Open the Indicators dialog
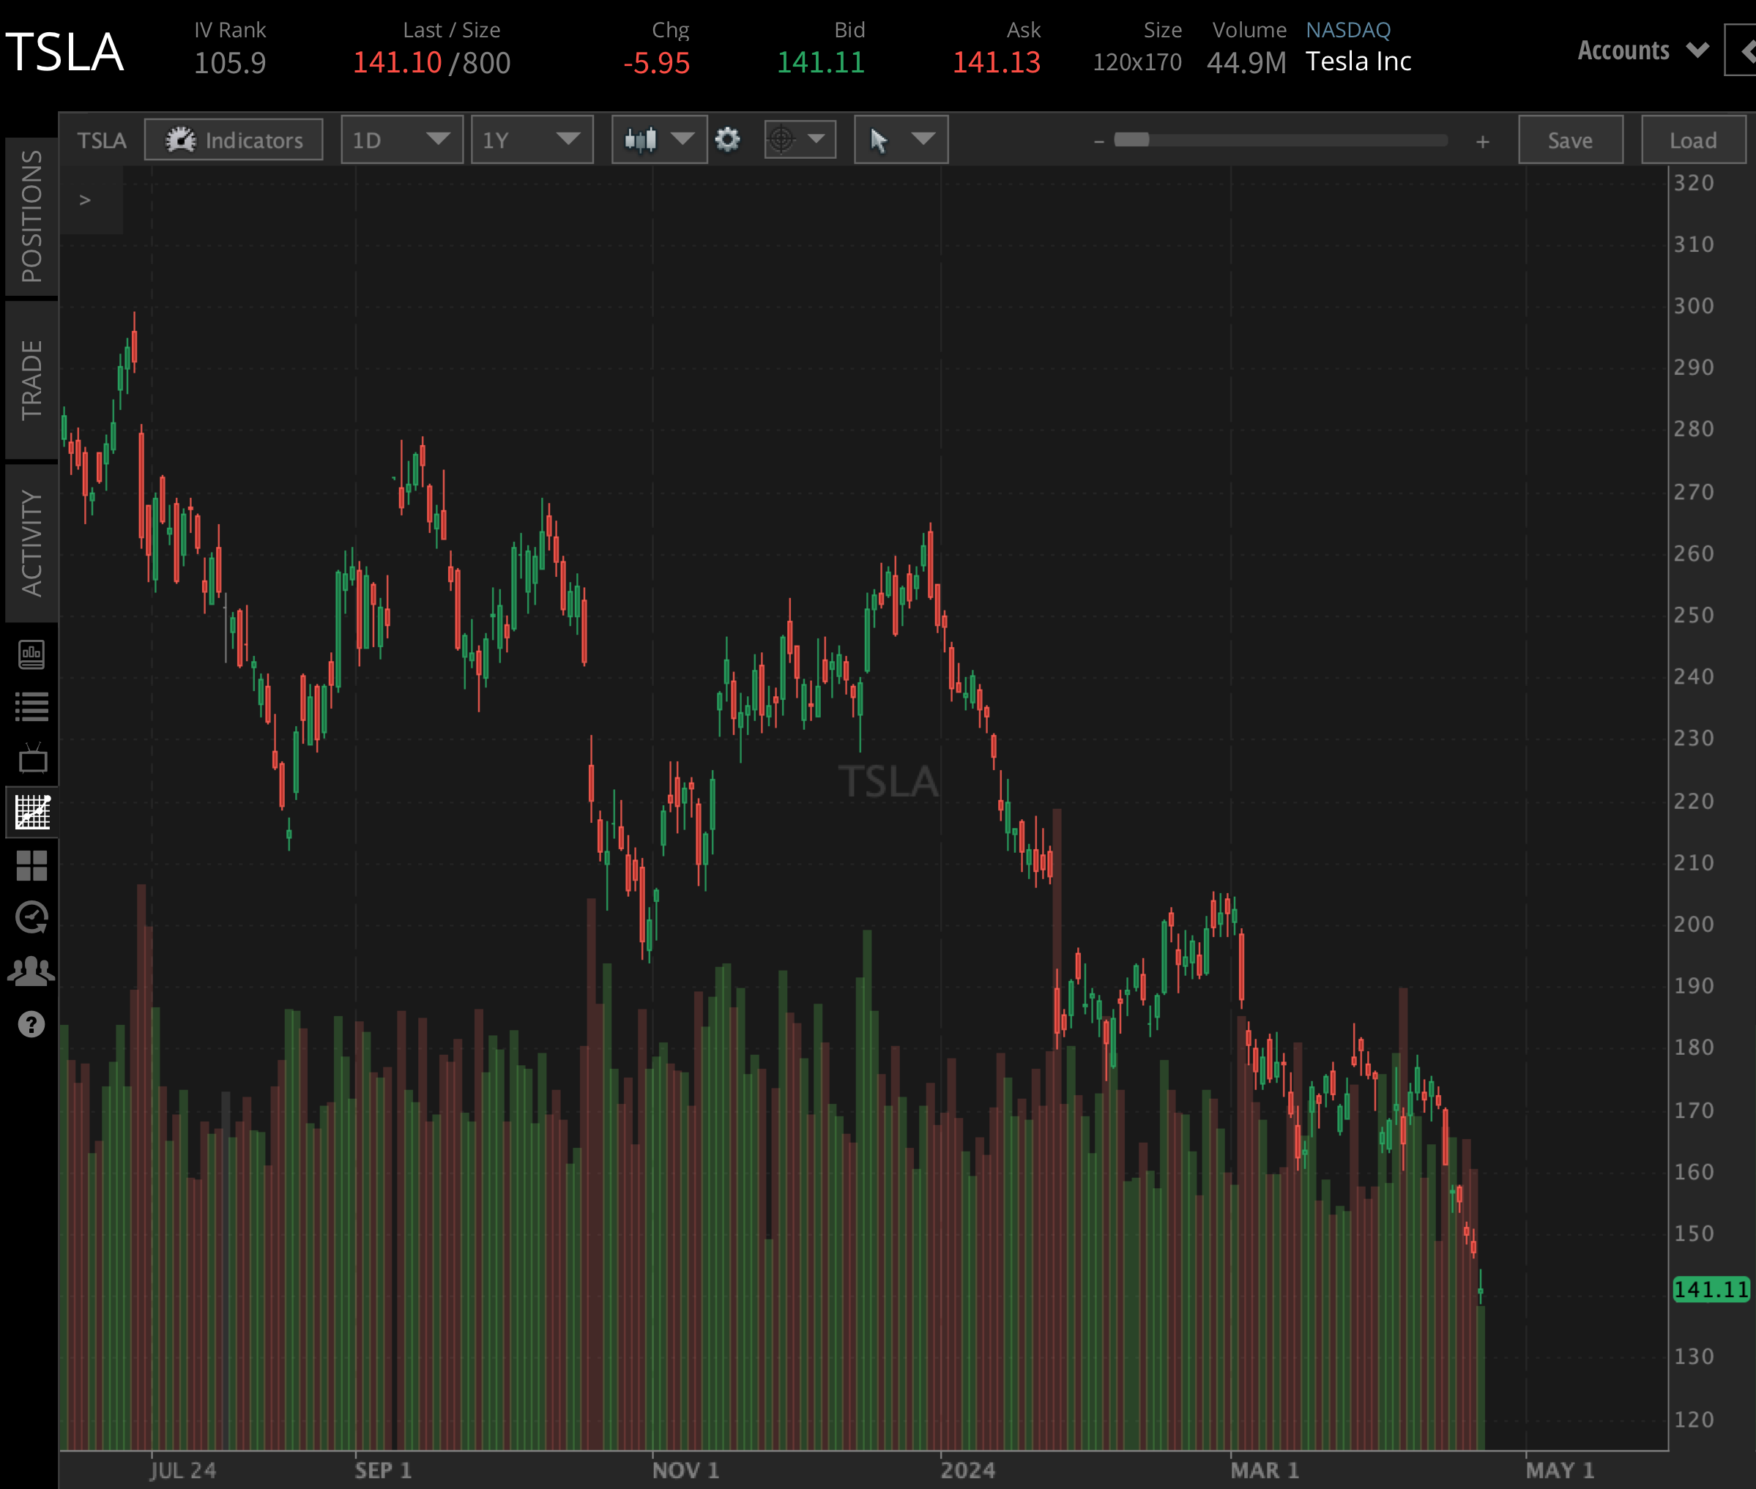The height and width of the screenshot is (1489, 1756). pyautogui.click(x=233, y=140)
